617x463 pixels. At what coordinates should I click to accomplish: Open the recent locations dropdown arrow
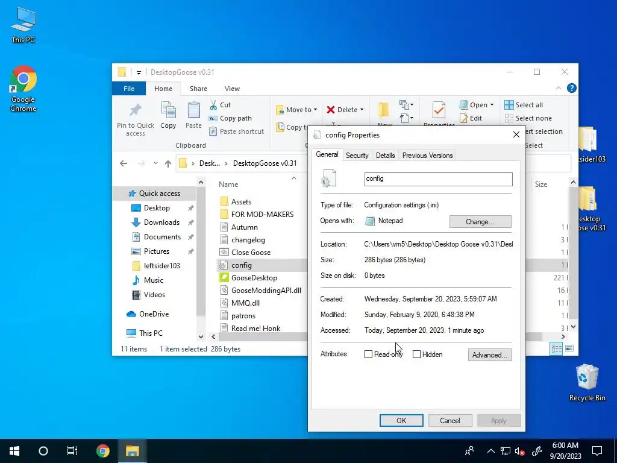coord(156,163)
